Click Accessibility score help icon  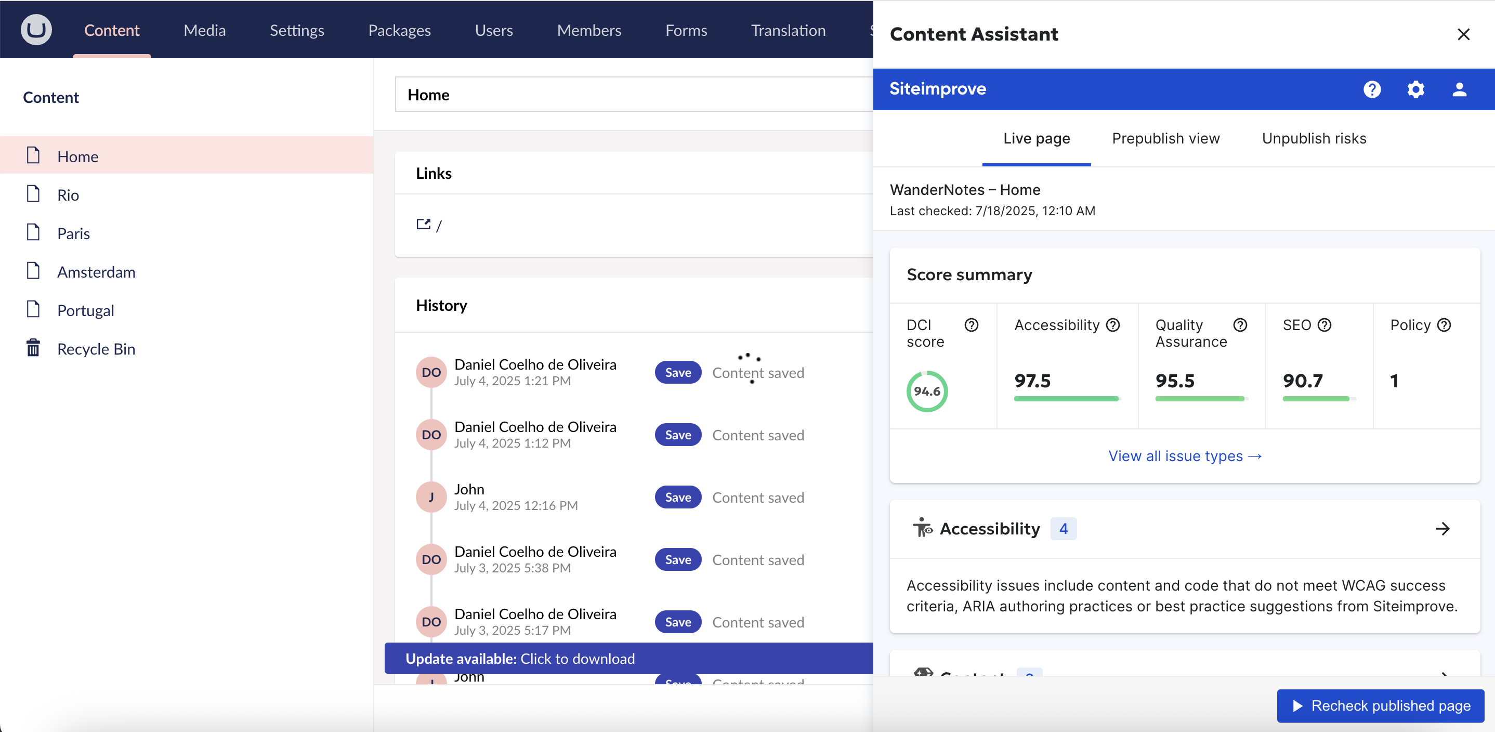point(1112,325)
